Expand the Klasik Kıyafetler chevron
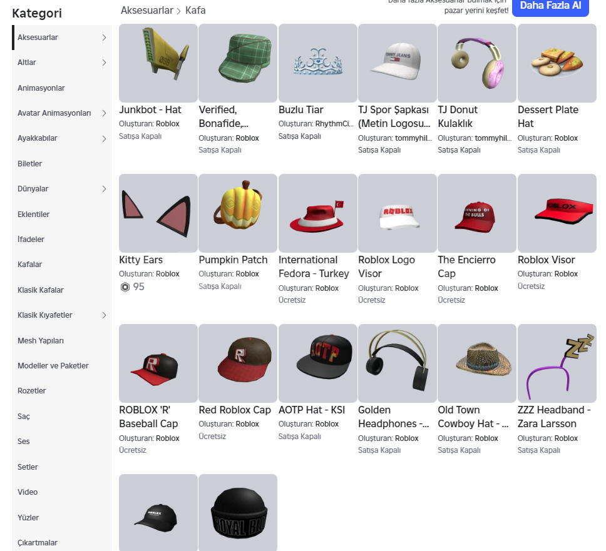The width and height of the screenshot is (606, 551). point(104,315)
